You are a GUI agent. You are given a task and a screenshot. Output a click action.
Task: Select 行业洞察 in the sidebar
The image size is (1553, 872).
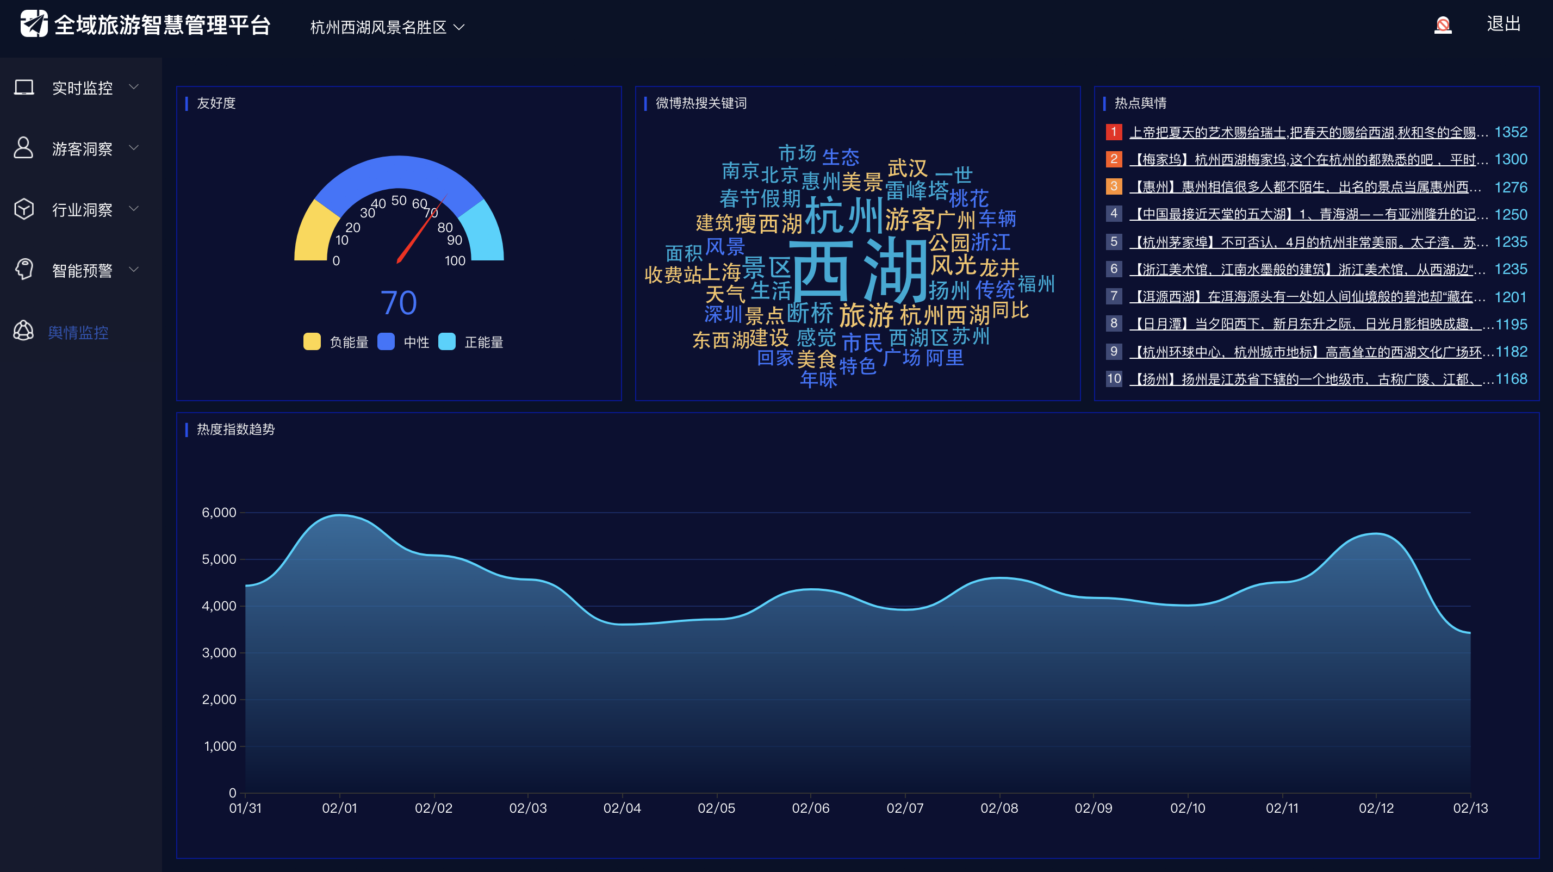[x=82, y=210]
